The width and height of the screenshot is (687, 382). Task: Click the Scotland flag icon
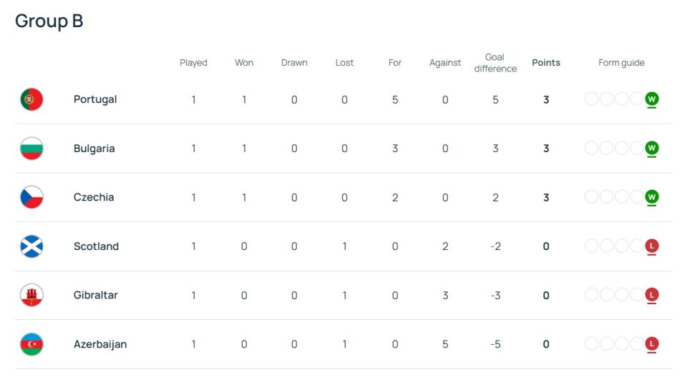(31, 246)
